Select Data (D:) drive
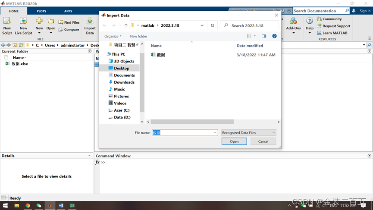Image resolution: width=373 pixels, height=210 pixels. (119, 117)
